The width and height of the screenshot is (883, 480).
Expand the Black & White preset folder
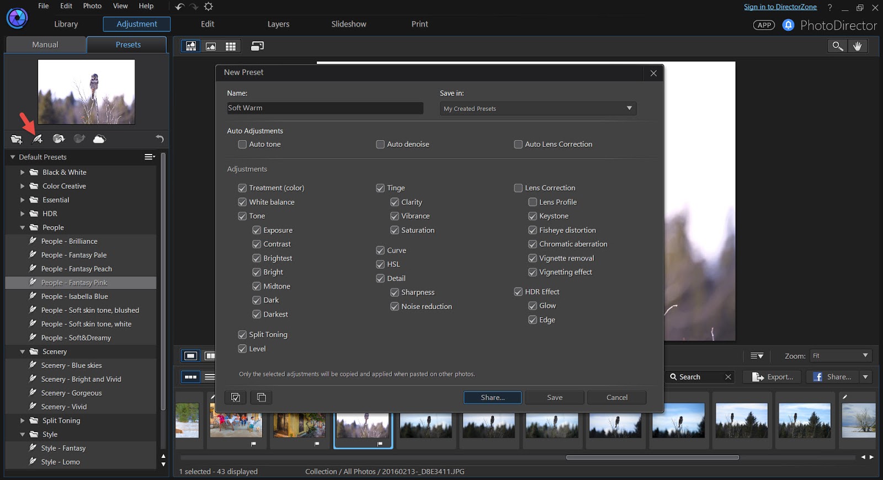click(22, 172)
